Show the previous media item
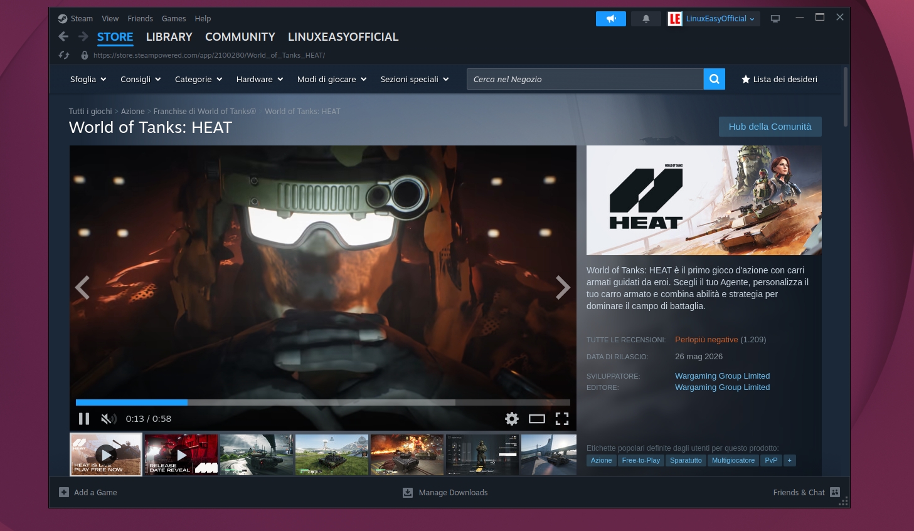This screenshot has width=914, height=531. coord(82,288)
